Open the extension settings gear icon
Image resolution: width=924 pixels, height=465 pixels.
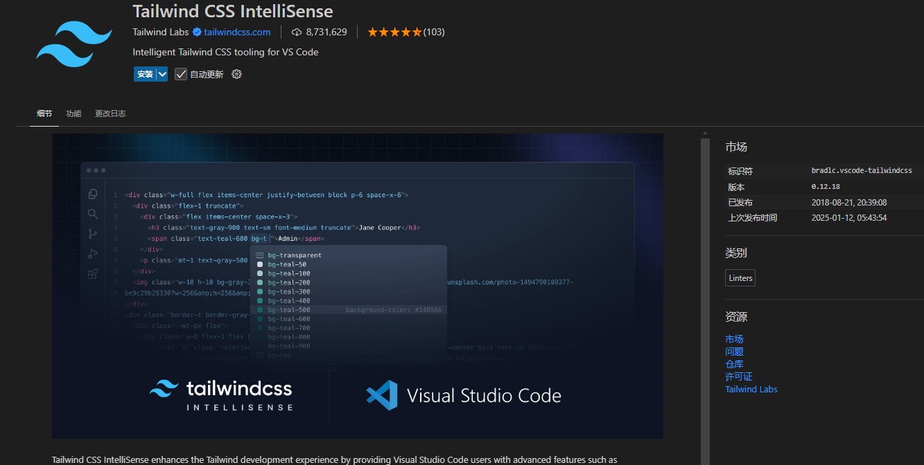[236, 74]
